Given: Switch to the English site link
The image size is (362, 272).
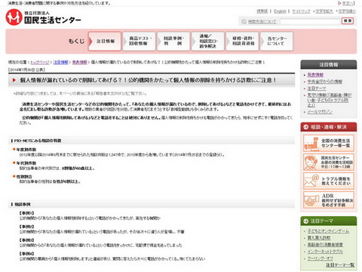Looking at the screenshot, I should pyautogui.click(x=280, y=11).
